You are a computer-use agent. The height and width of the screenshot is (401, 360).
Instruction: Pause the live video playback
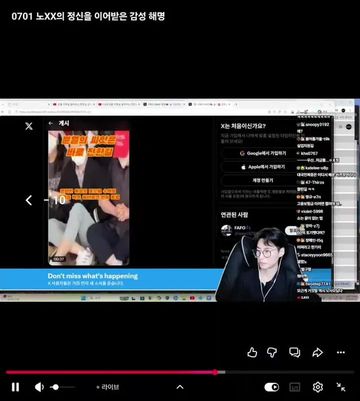pyautogui.click(x=15, y=387)
